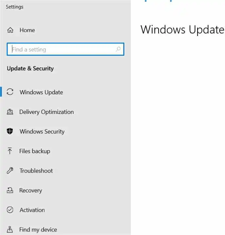The width and height of the screenshot is (225, 235).
Task: Focus the Find a setting search field
Action: (65, 49)
